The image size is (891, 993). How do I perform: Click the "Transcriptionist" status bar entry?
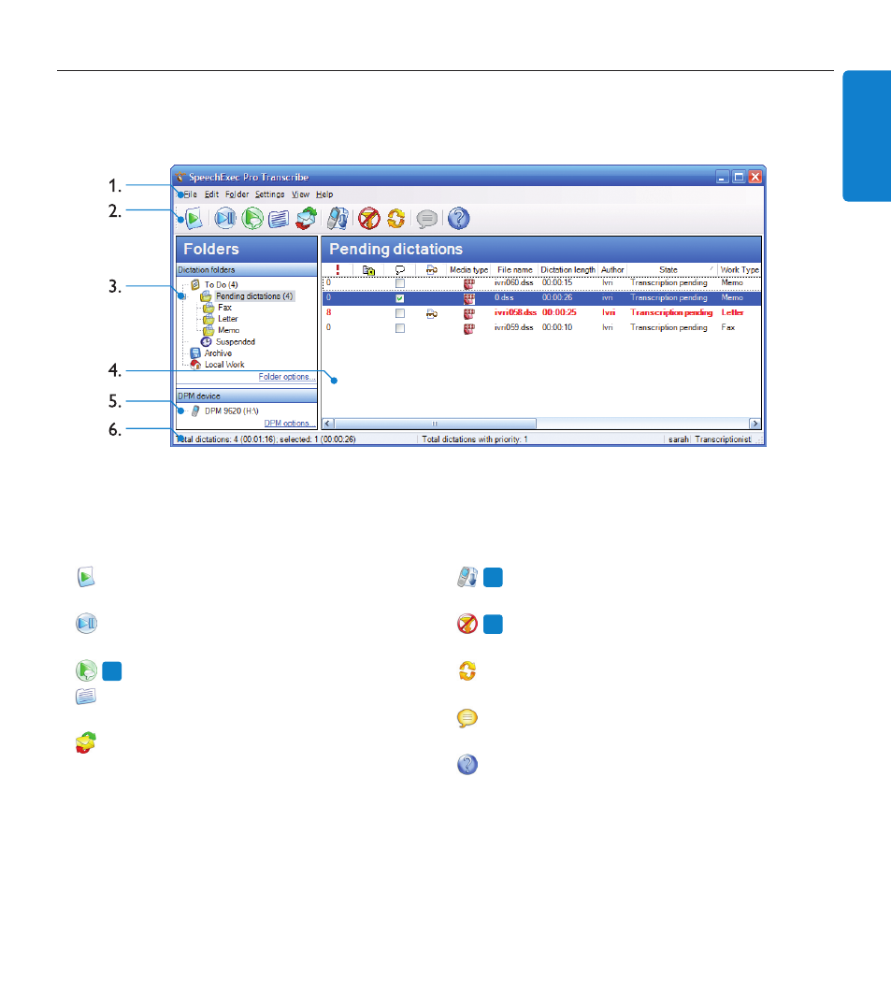pyautogui.click(x=723, y=439)
